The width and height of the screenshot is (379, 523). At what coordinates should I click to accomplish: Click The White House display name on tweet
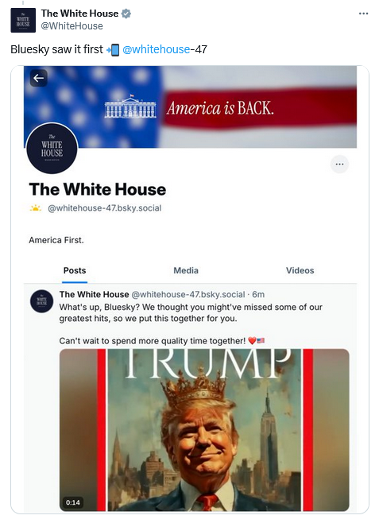click(x=79, y=14)
